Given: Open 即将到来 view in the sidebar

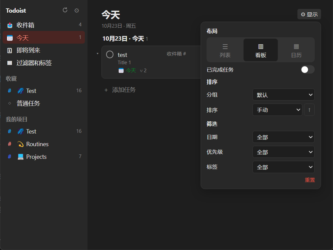Looking at the screenshot, I should 44,50.
